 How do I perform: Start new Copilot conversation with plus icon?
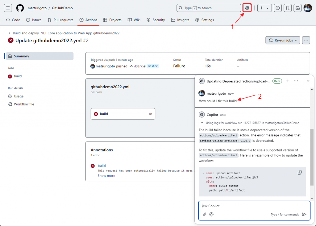[288, 81]
